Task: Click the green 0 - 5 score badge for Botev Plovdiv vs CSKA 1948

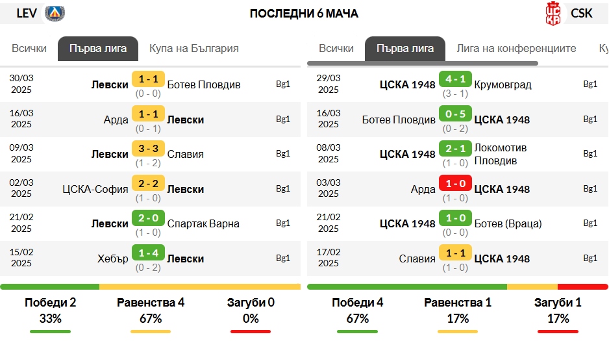Action: tap(455, 114)
